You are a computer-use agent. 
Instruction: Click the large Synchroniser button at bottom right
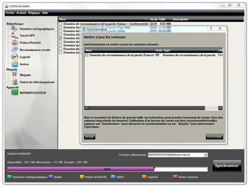[227, 166]
